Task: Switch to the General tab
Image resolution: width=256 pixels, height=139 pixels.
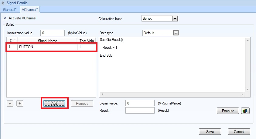Action: (10, 9)
